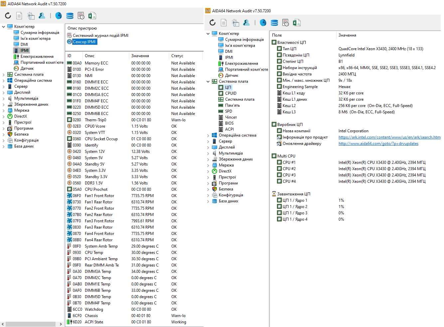Click left arrow of left tree scrollbar
Screen dimensions: 444x327
(x=3, y=324)
